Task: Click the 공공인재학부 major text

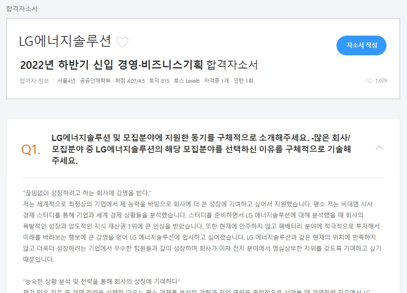Action: point(95,81)
